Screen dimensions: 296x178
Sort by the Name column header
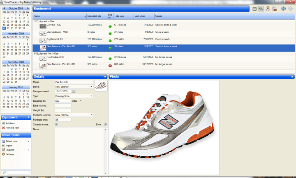60,16
